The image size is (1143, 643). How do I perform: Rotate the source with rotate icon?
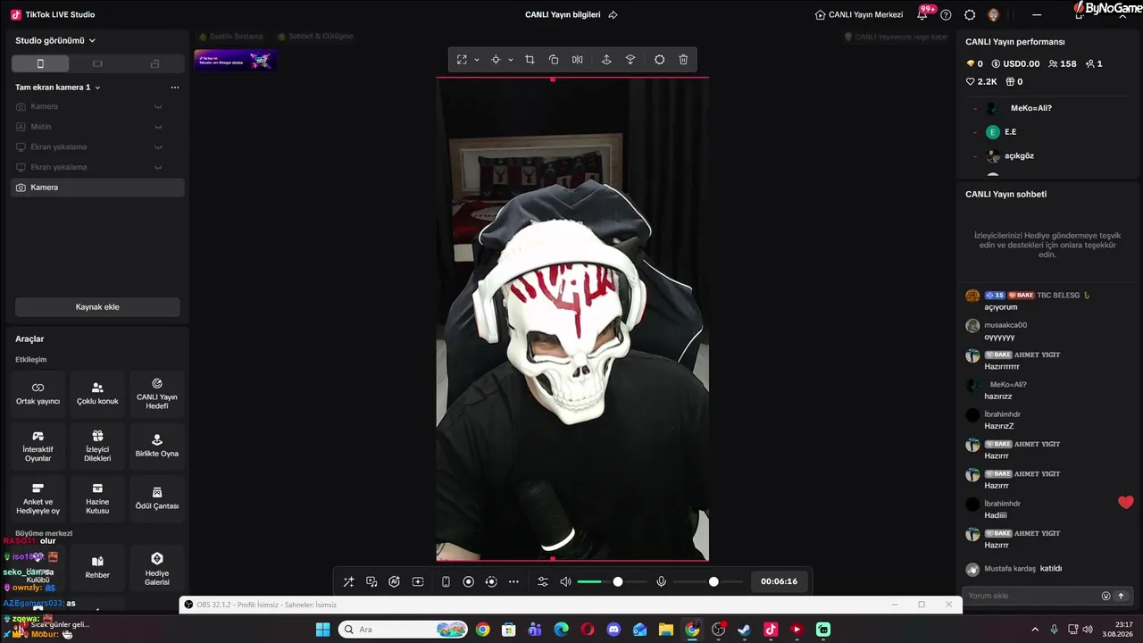[554, 60]
